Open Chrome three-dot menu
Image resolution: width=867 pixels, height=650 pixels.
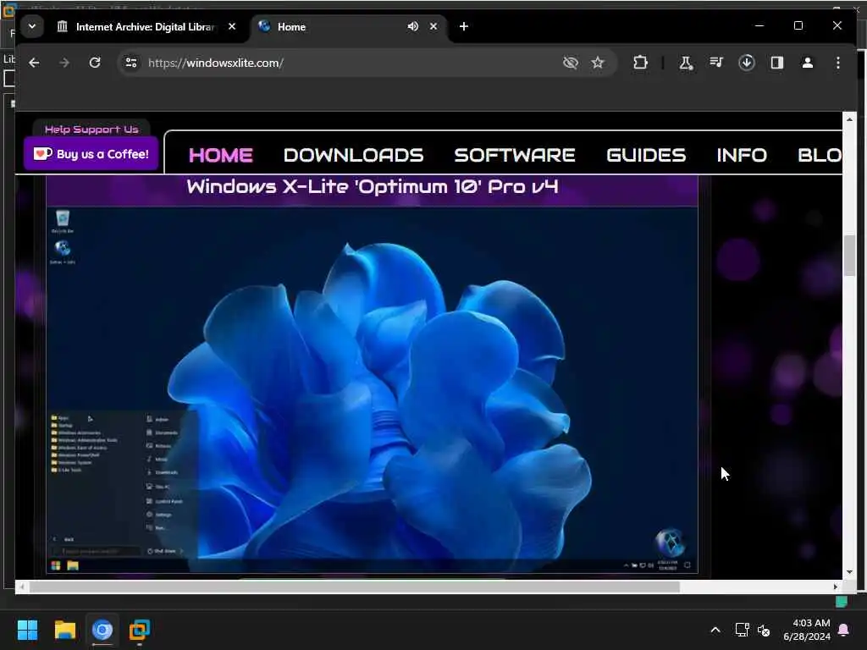point(838,63)
